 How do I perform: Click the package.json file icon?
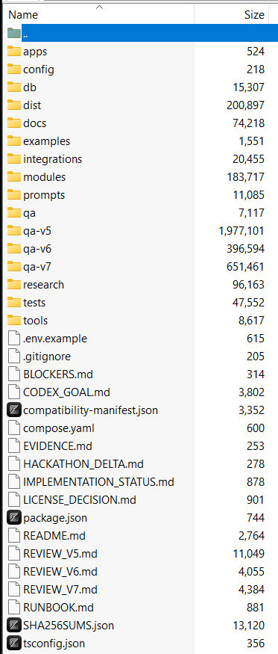14,518
